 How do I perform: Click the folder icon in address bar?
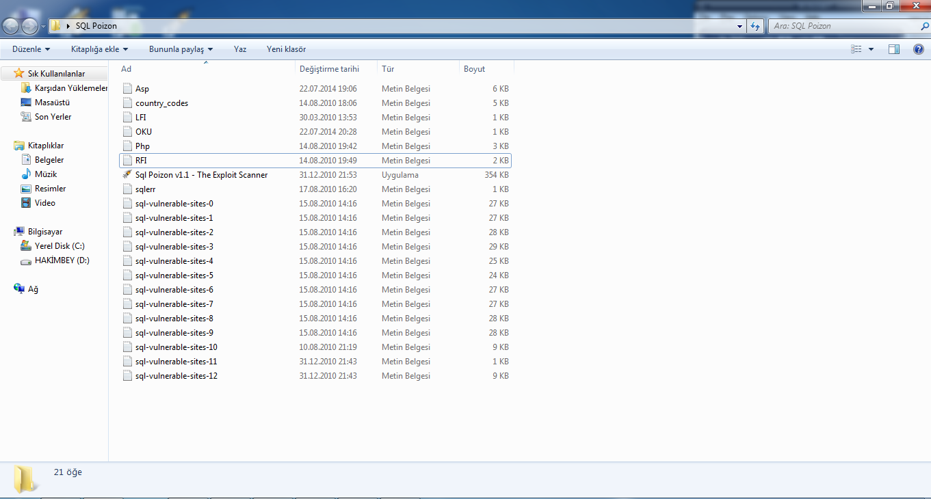[x=56, y=26]
